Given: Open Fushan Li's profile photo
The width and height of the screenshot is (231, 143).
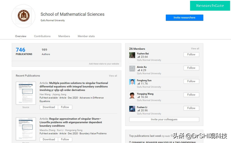Looking at the screenshot, I should tap(132, 109).
